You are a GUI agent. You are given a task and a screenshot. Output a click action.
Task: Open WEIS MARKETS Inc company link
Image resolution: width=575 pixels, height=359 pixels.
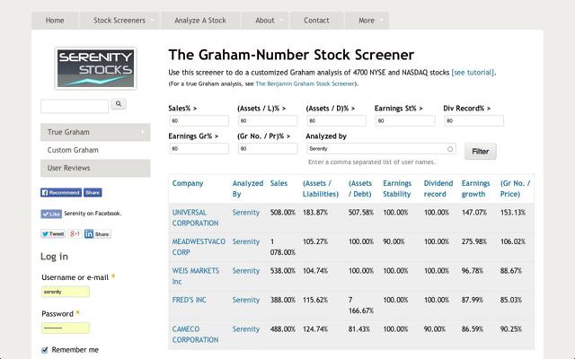196,276
